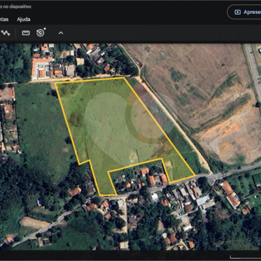Select the draw path or polygon tool
261x261 pixels.
(x=5, y=33)
